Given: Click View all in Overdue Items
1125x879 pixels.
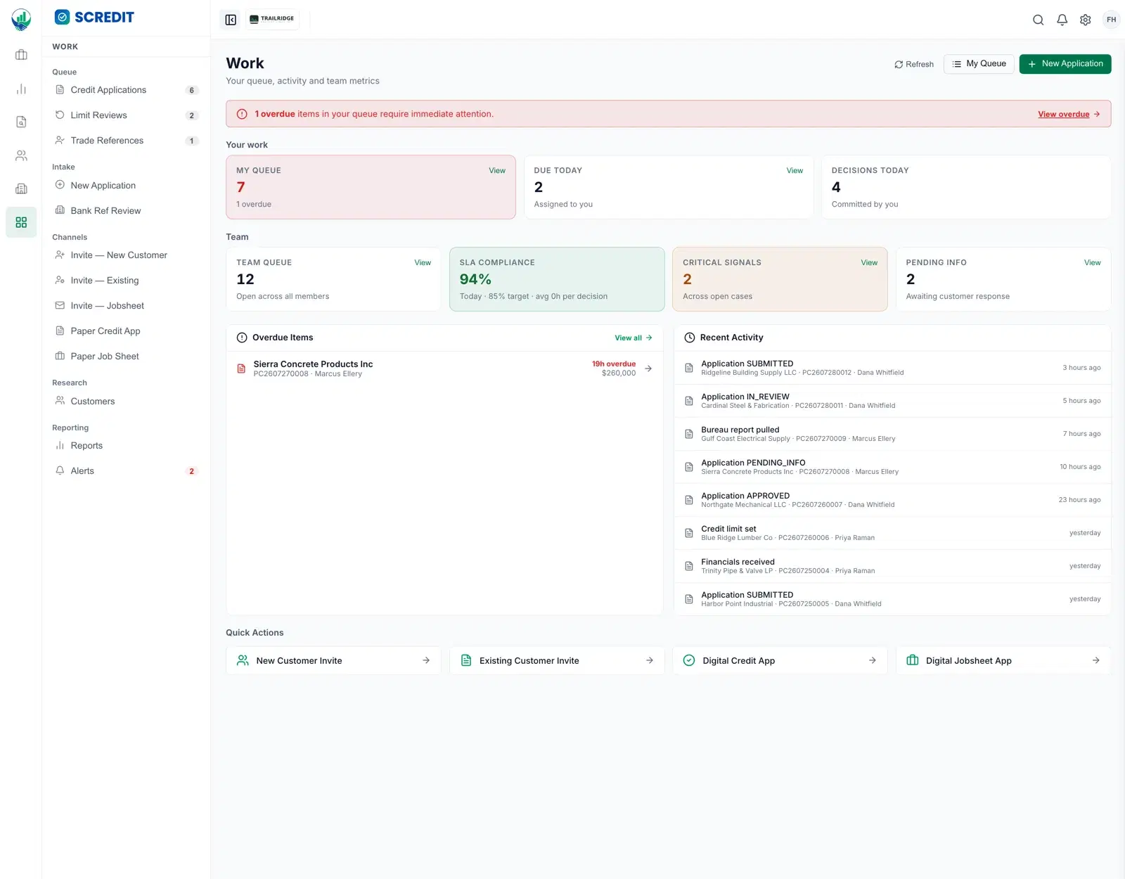Looking at the screenshot, I should [x=634, y=338].
